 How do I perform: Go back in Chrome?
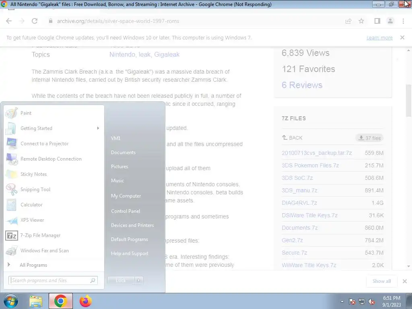(9, 21)
